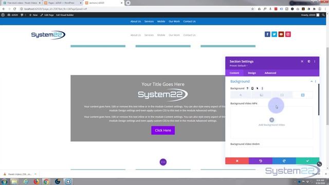
Task: Open Mobile in blue top bar
Action: pyautogui.click(x=161, y=22)
